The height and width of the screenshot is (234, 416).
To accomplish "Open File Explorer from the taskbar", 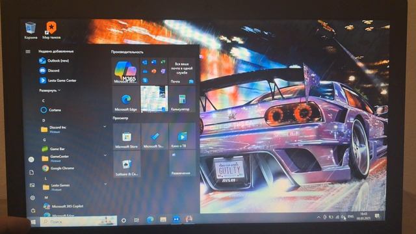I will point(163,220).
